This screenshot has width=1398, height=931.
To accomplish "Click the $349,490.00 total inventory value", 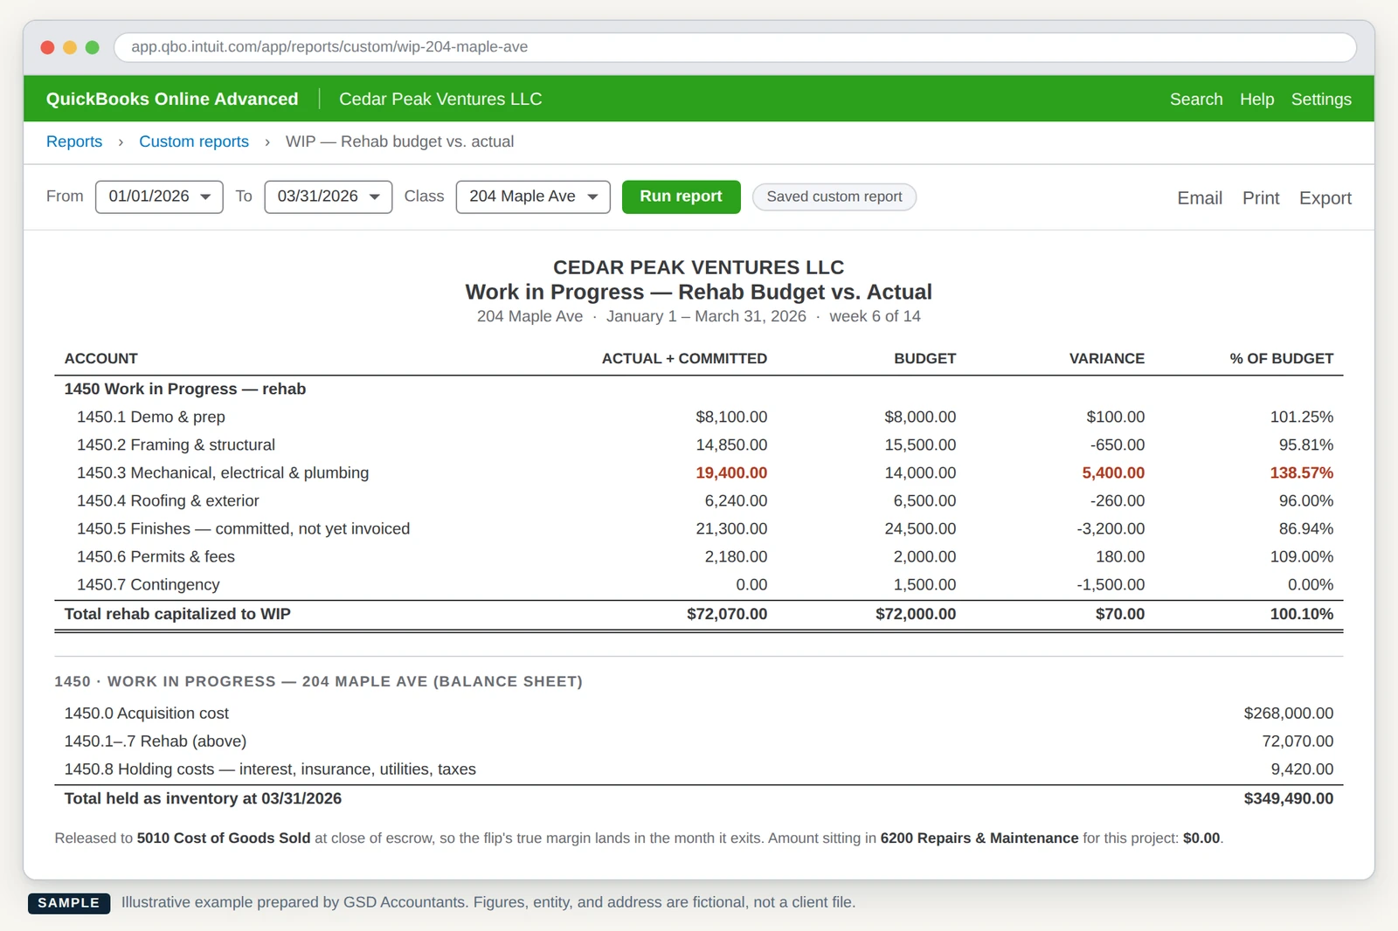I will pyautogui.click(x=1289, y=798).
